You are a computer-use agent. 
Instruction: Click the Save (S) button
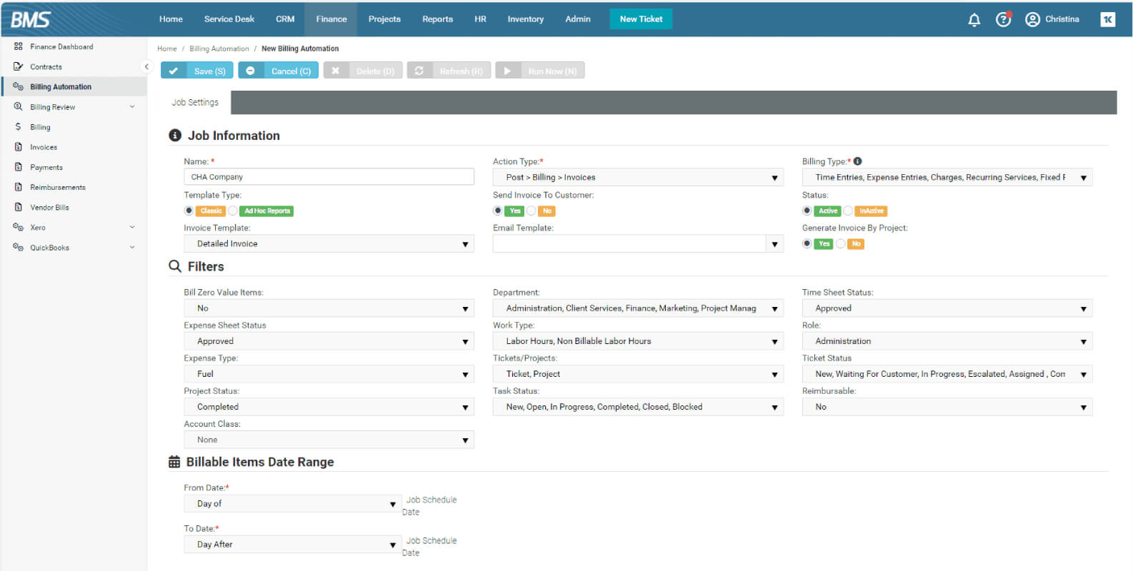pyautogui.click(x=197, y=71)
